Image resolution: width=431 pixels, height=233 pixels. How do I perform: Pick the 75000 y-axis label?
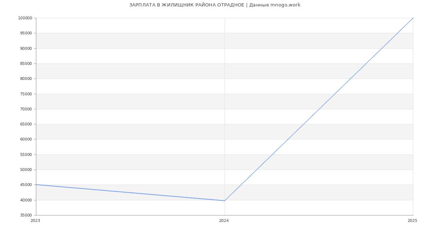coord(26,94)
